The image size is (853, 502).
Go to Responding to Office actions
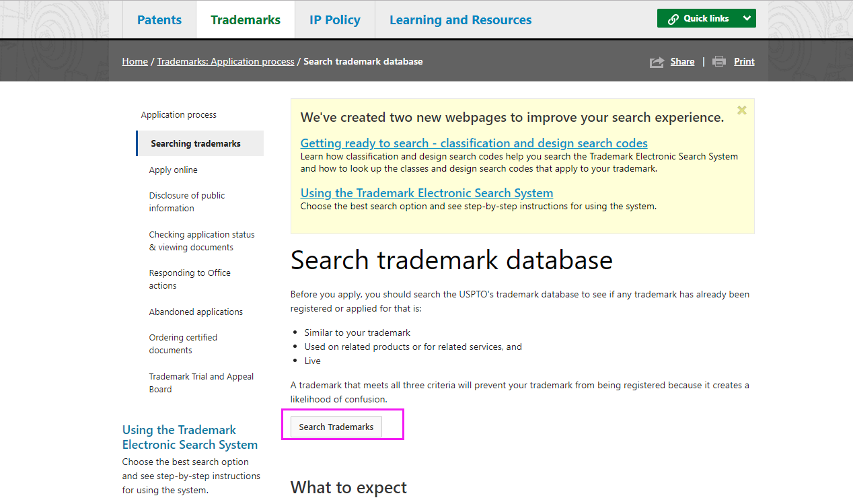189,279
